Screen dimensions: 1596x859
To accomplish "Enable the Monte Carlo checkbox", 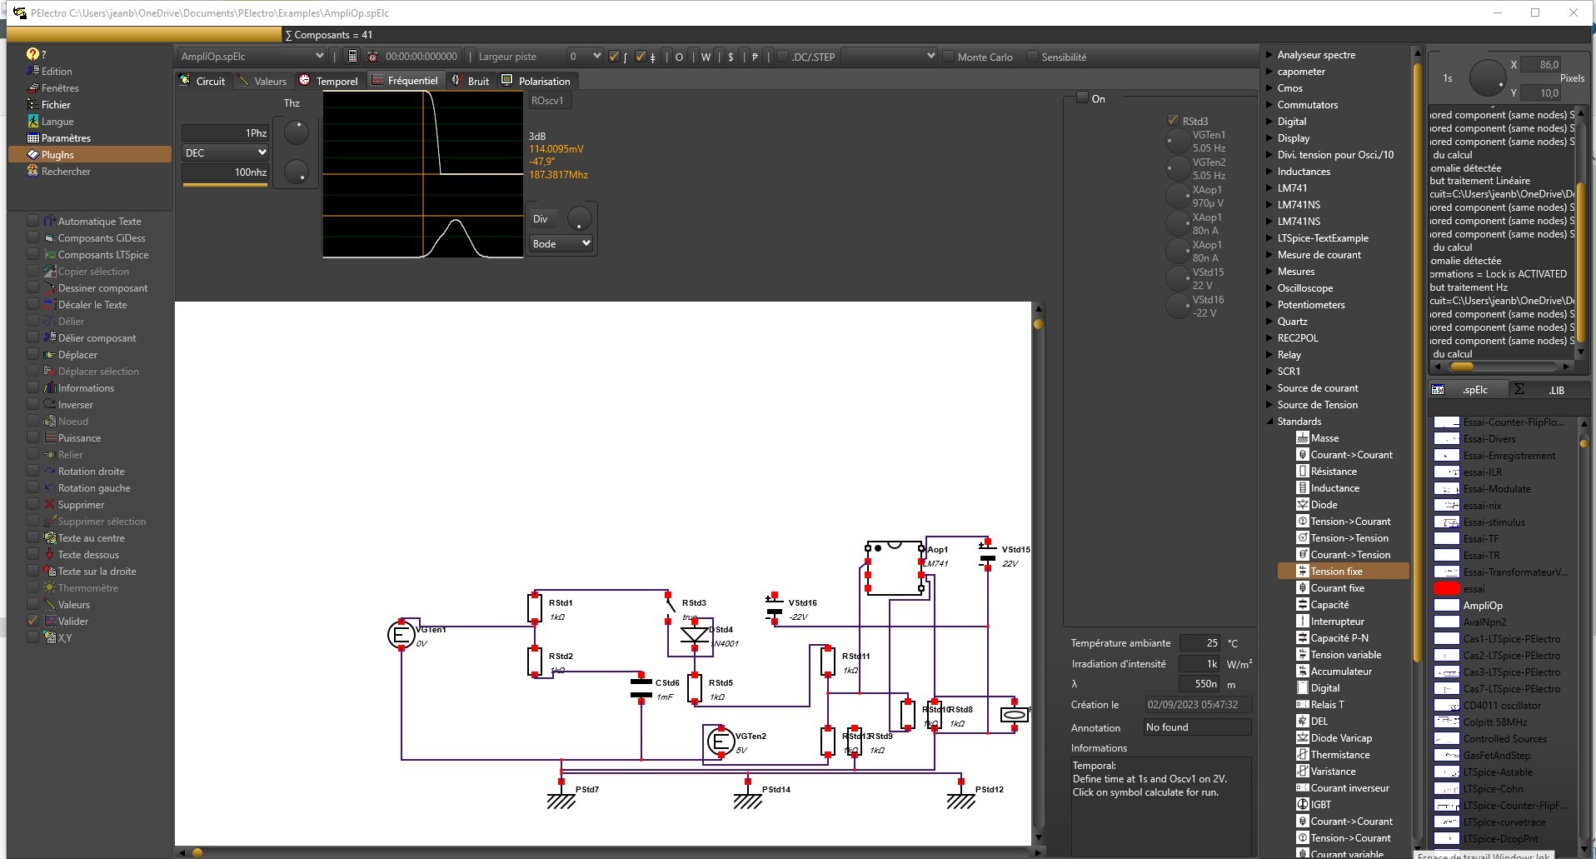I will tap(948, 57).
